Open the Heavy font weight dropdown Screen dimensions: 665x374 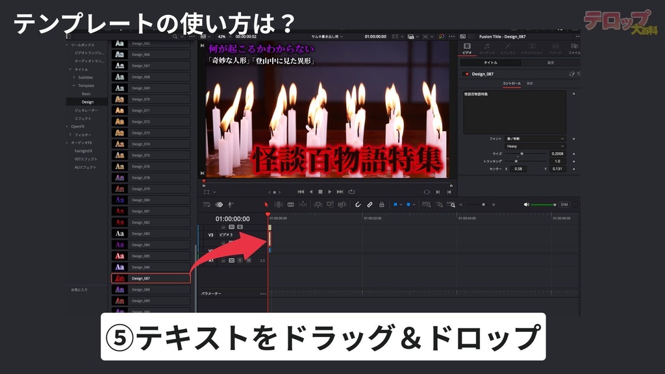tap(534, 146)
